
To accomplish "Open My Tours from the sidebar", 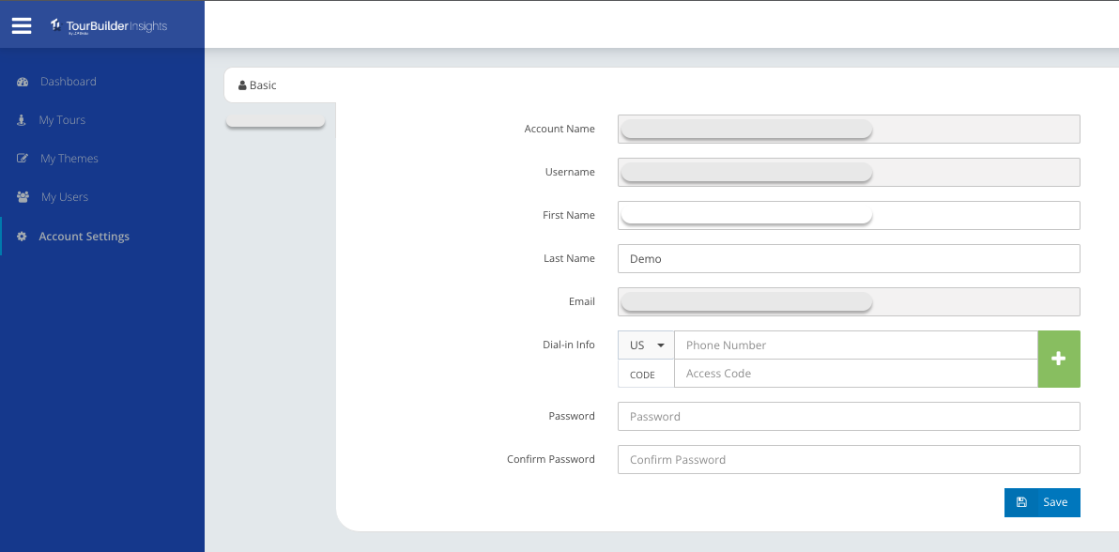I will coord(63,120).
